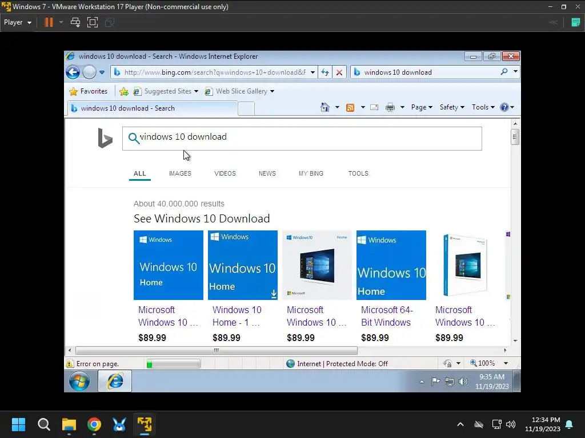
Task: Click the Add to Favorites Bar icon
Action: point(124,91)
